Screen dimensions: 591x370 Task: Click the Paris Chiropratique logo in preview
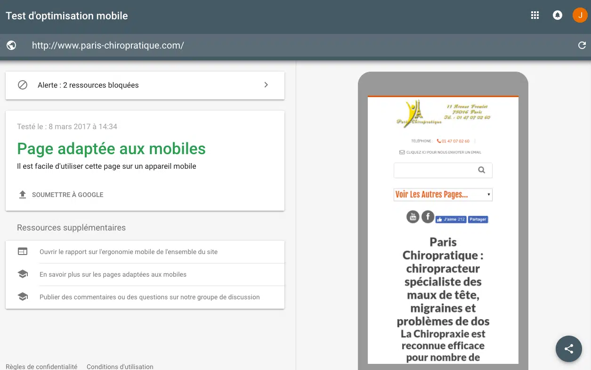click(x=419, y=113)
